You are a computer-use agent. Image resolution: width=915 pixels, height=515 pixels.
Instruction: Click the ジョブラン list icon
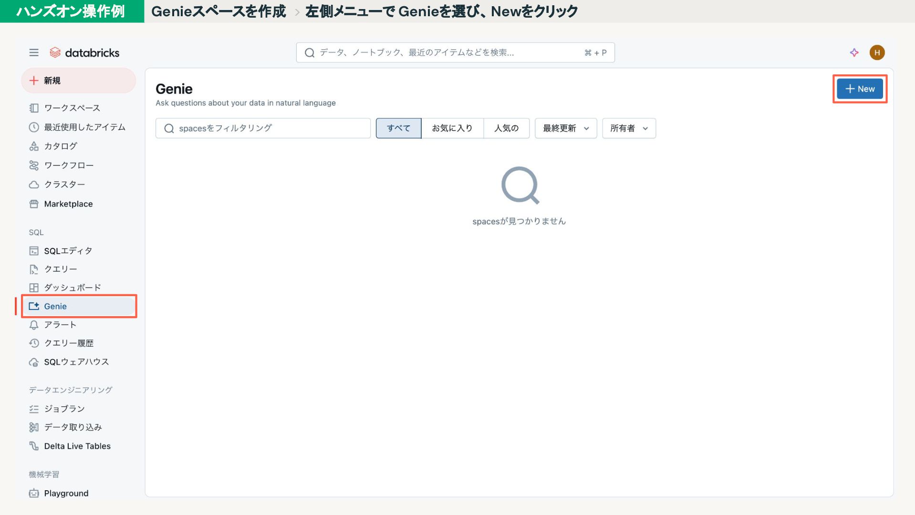pyautogui.click(x=34, y=409)
